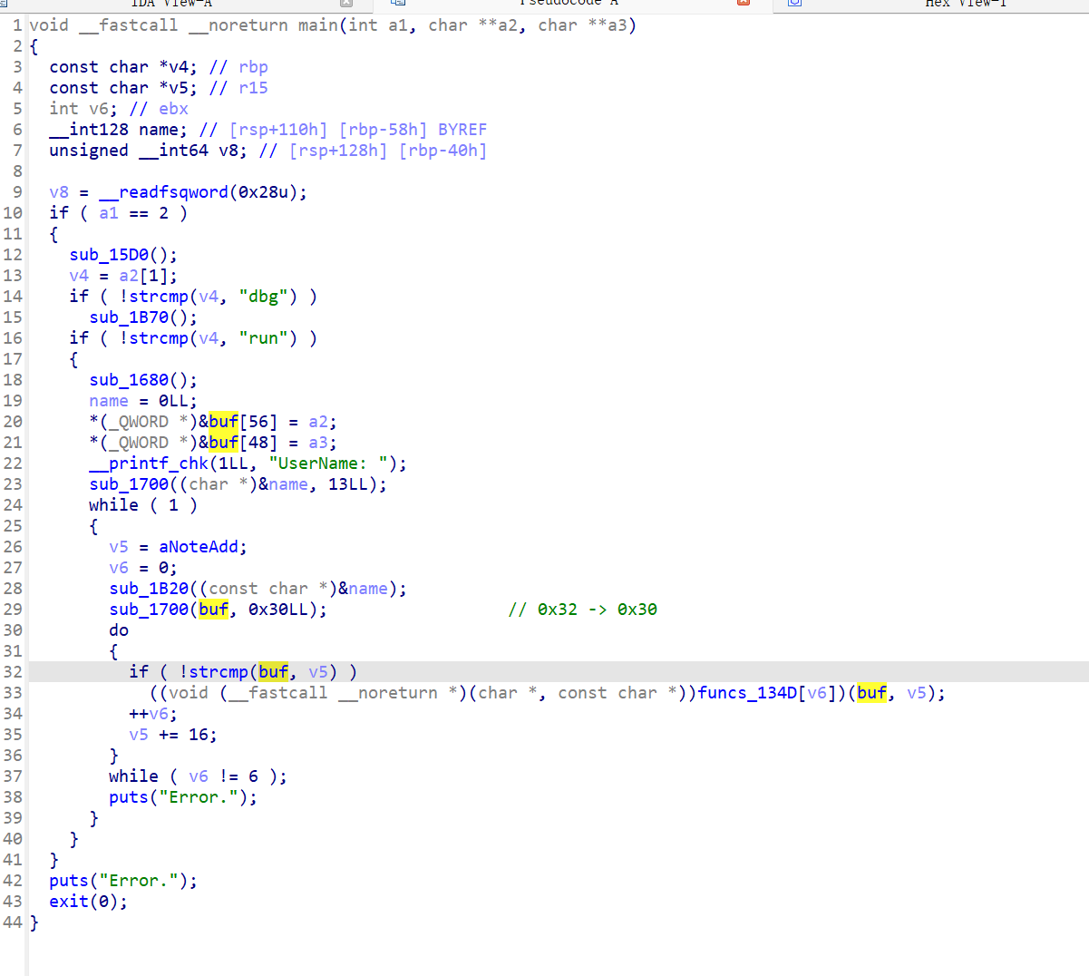1089x976 pixels.
Task: Click the exit call on line 43
Action: coord(69,902)
